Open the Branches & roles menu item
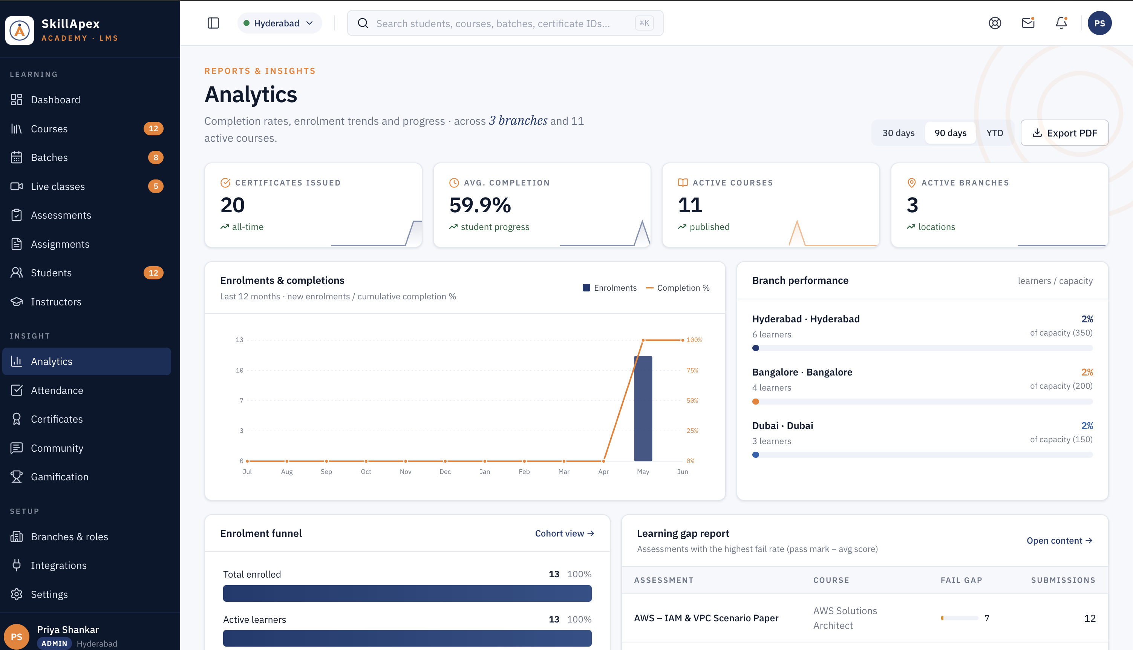 (x=87, y=537)
